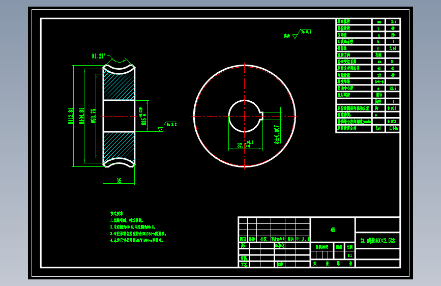Click the 'm' module symbol cell in parameter table
The width and height of the screenshot is (441, 286).
tap(379, 22)
